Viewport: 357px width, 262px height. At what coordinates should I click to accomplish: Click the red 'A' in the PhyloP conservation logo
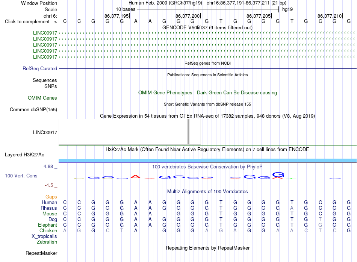(x=135, y=177)
